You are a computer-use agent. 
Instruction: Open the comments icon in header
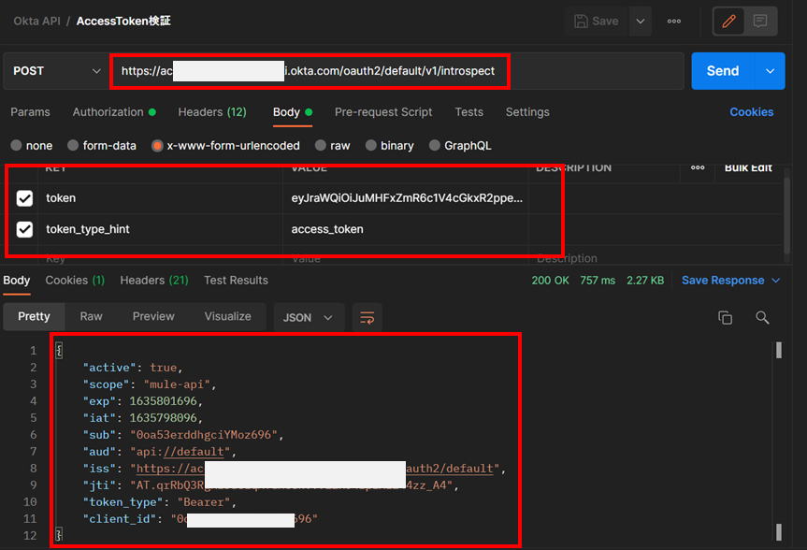[x=760, y=21]
